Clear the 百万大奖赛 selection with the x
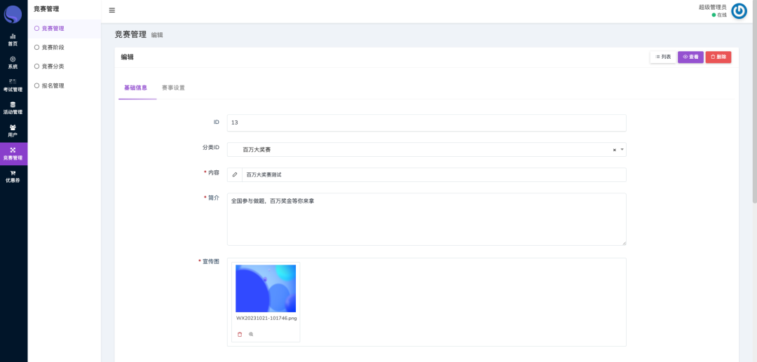This screenshot has width=757, height=362. pyautogui.click(x=614, y=150)
